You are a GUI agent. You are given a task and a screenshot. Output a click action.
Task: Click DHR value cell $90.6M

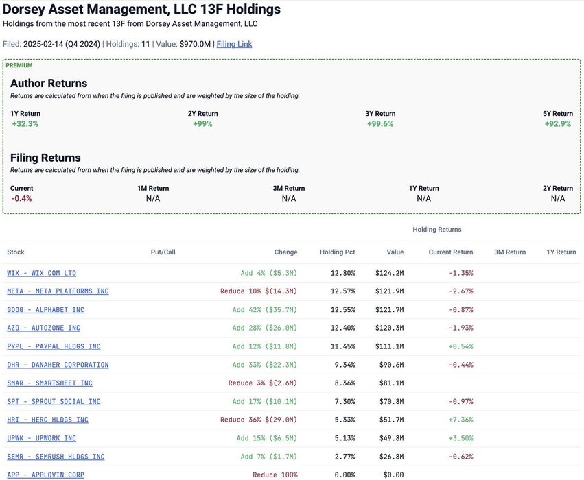coord(391,365)
